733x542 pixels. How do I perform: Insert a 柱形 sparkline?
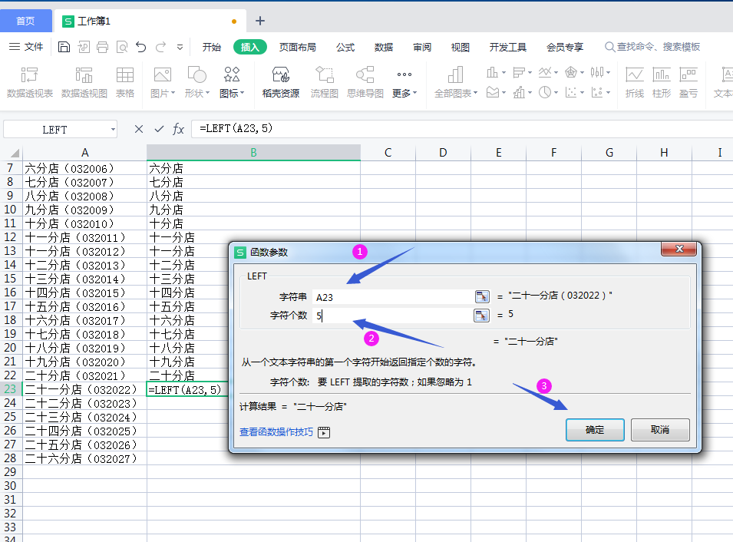(662, 82)
